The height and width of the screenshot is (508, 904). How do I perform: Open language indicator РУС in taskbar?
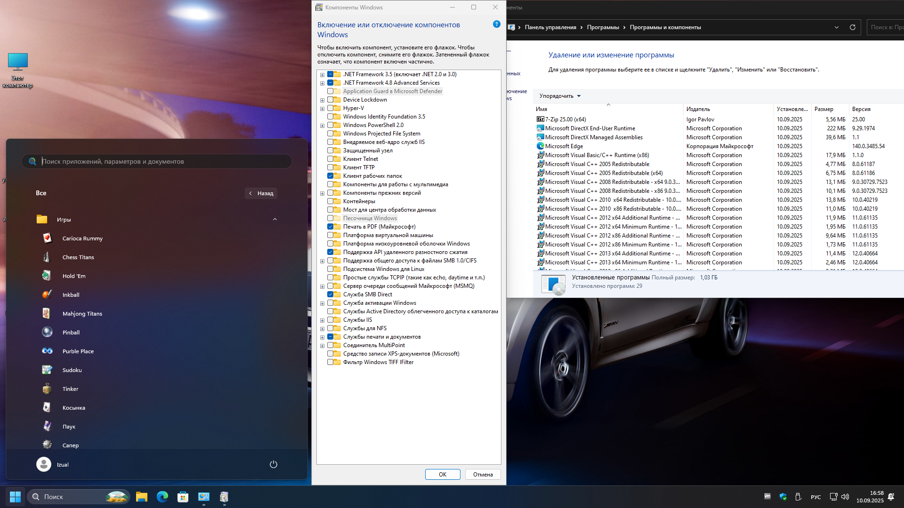[x=815, y=497]
